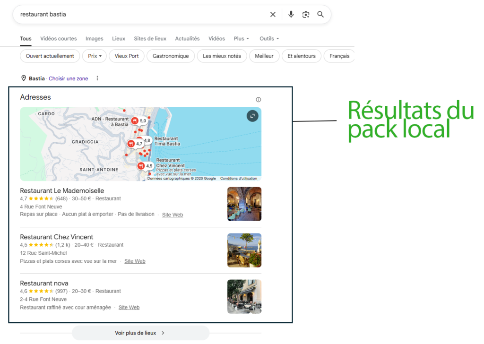This screenshot has width=484, height=344.
Task: Open the three-dot menu beside Bastia location
Action: click(x=97, y=78)
